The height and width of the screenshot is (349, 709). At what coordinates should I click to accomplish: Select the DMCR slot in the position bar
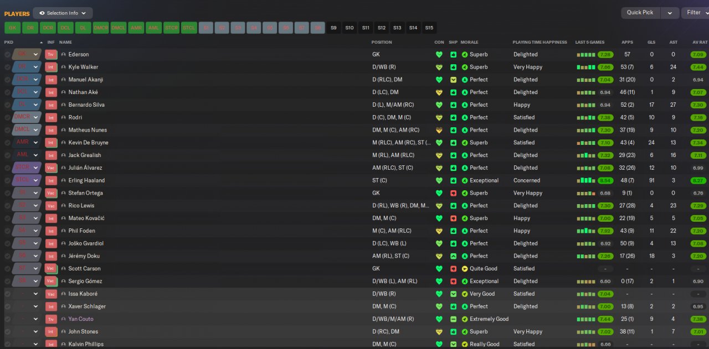click(101, 28)
